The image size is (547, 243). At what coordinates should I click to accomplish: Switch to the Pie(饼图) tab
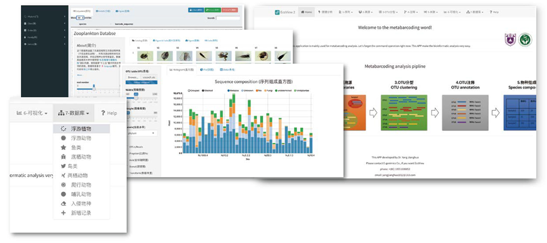(206, 70)
